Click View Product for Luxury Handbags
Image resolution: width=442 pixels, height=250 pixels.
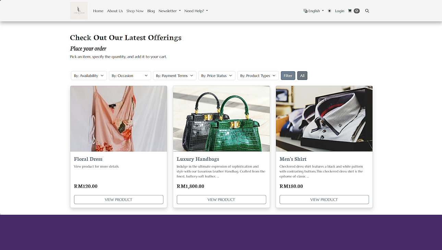pos(221,200)
